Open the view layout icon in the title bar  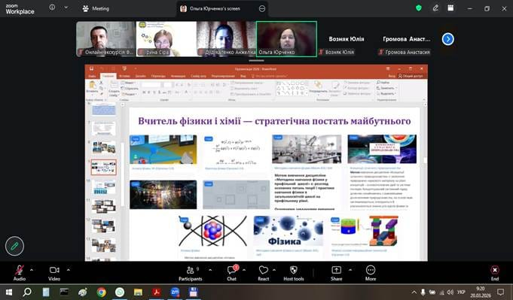click(x=450, y=8)
